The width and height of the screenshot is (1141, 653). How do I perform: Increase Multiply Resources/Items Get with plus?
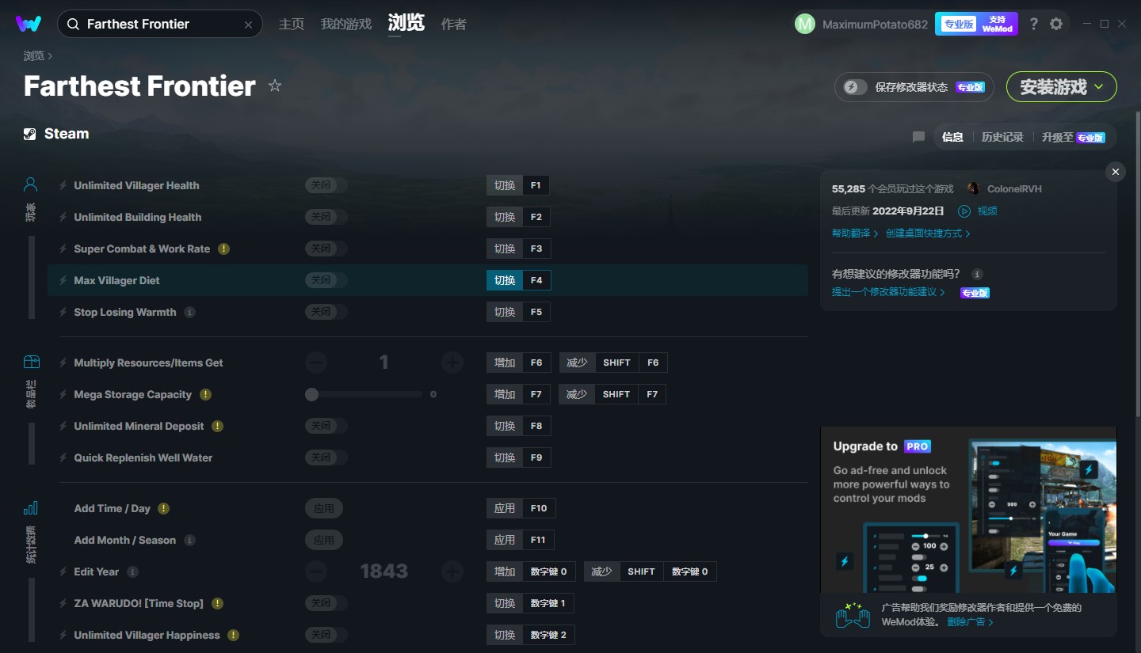coord(452,363)
